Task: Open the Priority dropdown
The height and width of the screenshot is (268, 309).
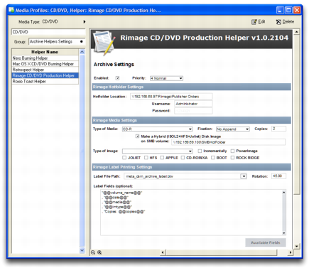Action: click(166, 78)
